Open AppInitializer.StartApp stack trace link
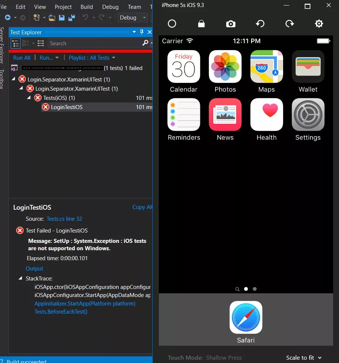Image resolution: width=339 pixels, height=363 pixels. pos(85,304)
